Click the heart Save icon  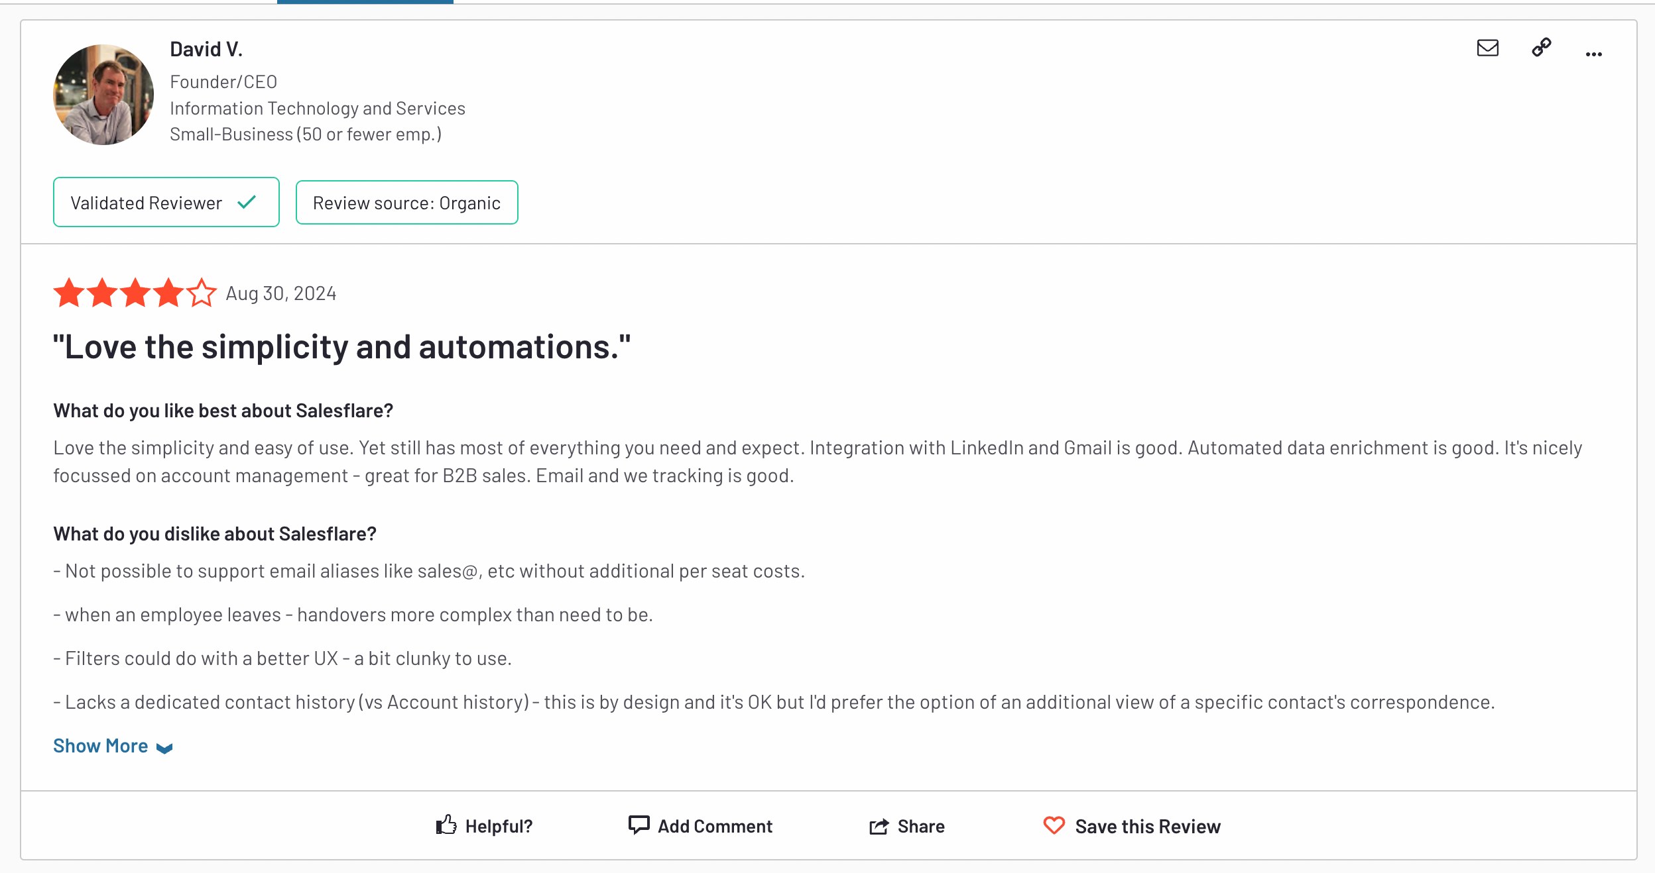point(1054,825)
